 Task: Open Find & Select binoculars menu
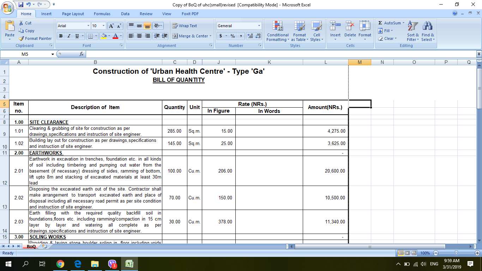tap(428, 31)
